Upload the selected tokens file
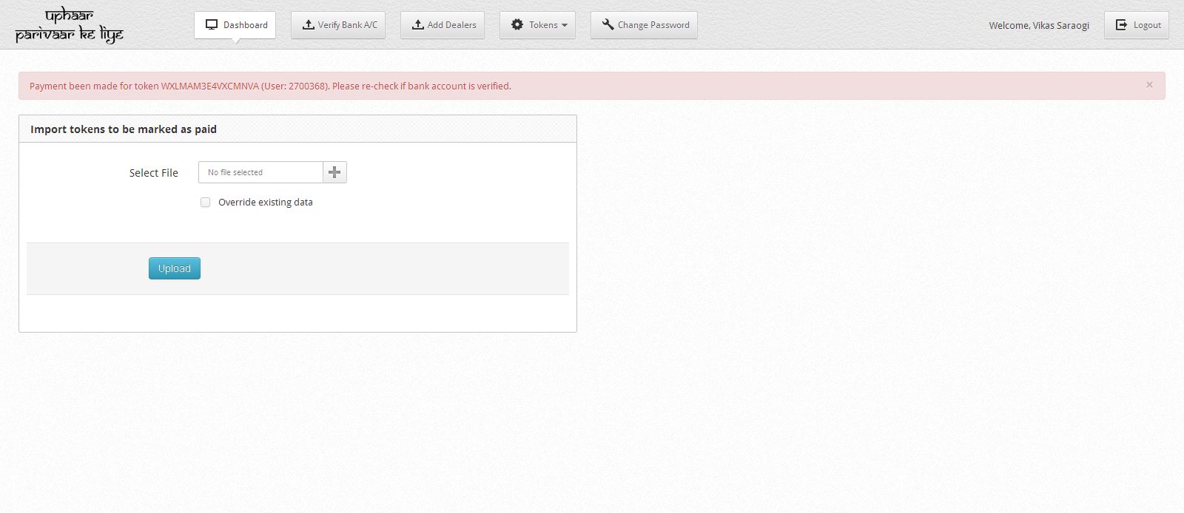1184x513 pixels. 175,268
